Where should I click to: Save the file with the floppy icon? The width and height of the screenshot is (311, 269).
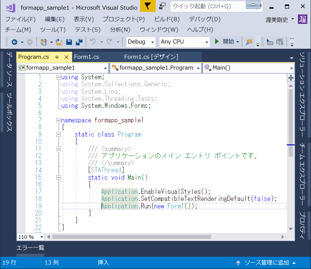click(69, 42)
